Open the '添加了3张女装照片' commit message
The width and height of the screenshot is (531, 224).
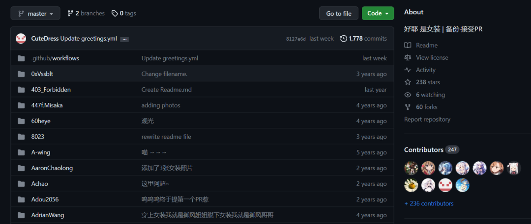point(167,168)
